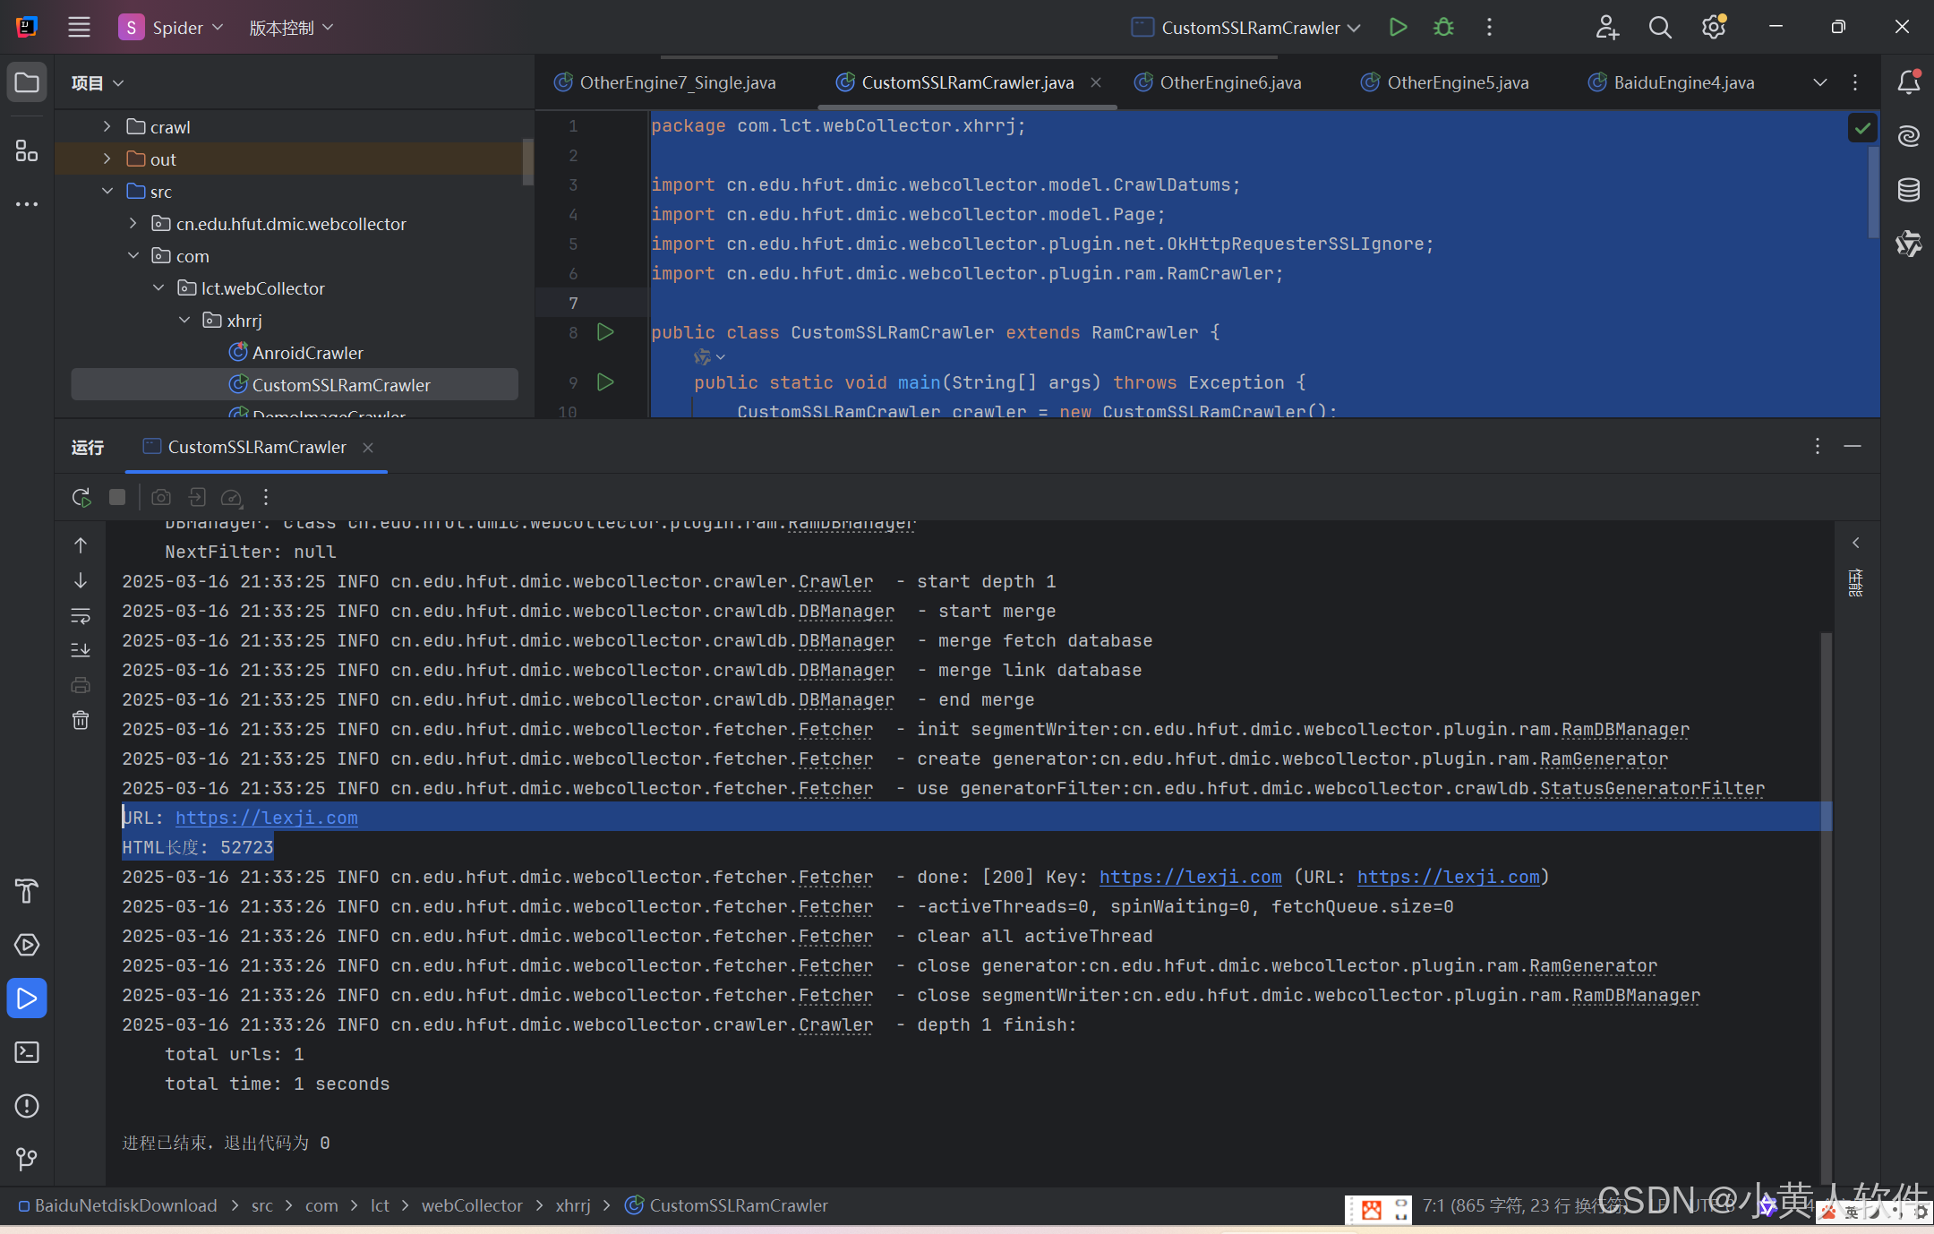Collapse console right-side panel chevron
This screenshot has width=1934, height=1234.
pos(1856,543)
